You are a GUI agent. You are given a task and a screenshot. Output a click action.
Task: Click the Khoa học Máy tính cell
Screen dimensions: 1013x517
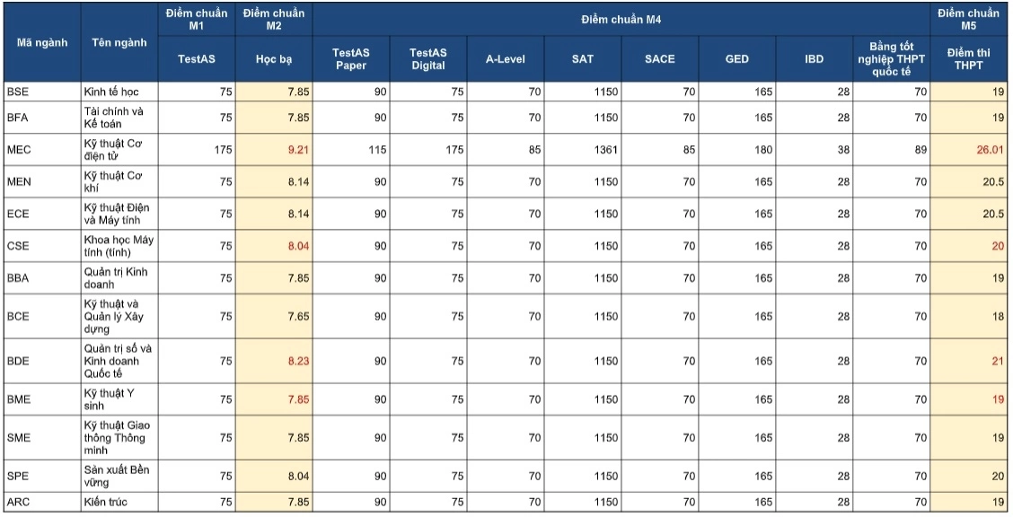119,246
